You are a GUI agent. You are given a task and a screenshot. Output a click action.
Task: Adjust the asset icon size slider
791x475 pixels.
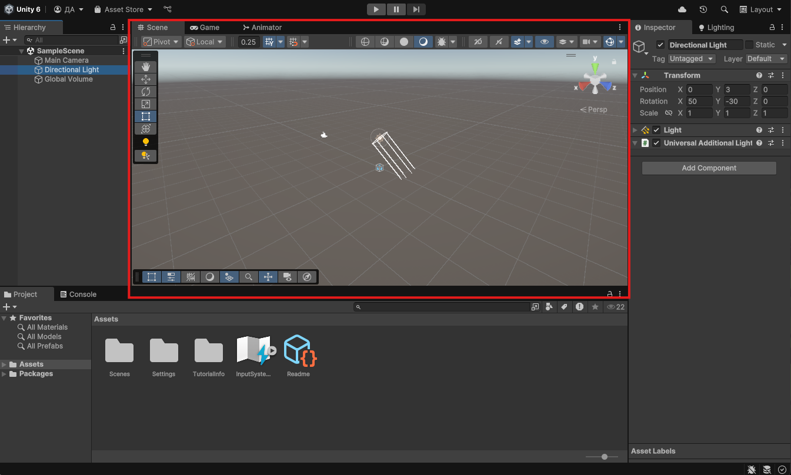coord(604,457)
